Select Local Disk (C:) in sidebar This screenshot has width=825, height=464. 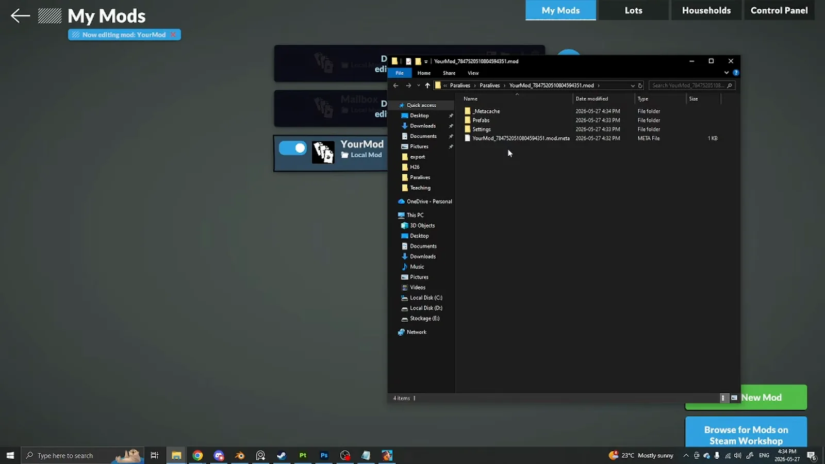pyautogui.click(x=426, y=298)
